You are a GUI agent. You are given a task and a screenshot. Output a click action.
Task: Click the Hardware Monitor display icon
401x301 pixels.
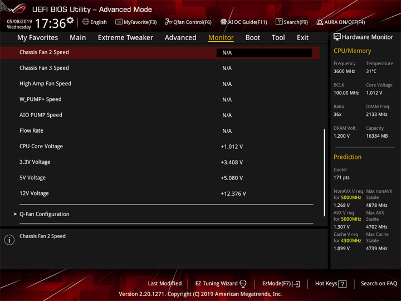337,37
